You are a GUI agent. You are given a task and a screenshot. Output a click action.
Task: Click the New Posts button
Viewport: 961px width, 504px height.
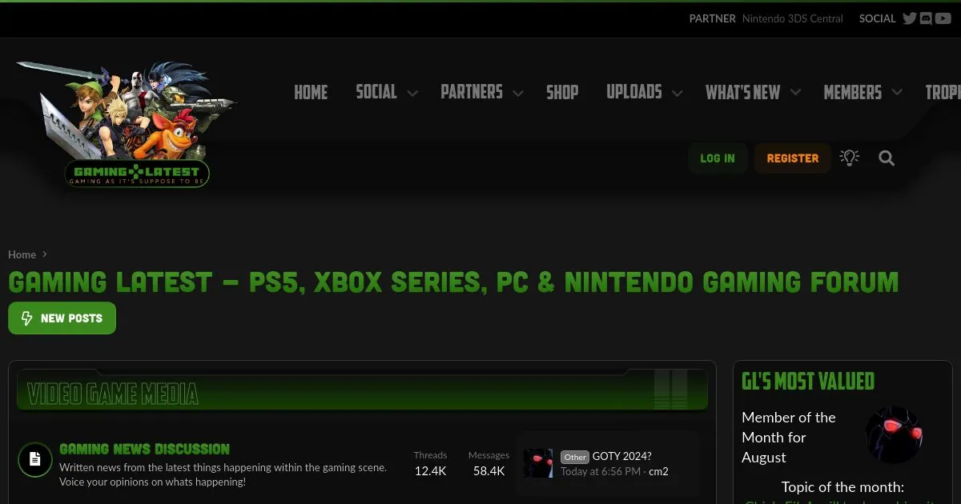pos(62,318)
